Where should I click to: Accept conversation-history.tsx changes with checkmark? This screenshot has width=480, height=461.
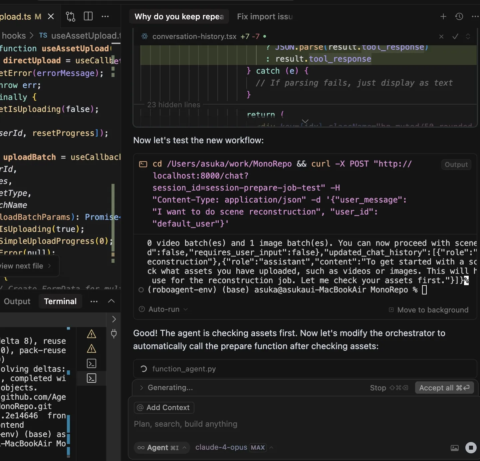(455, 37)
